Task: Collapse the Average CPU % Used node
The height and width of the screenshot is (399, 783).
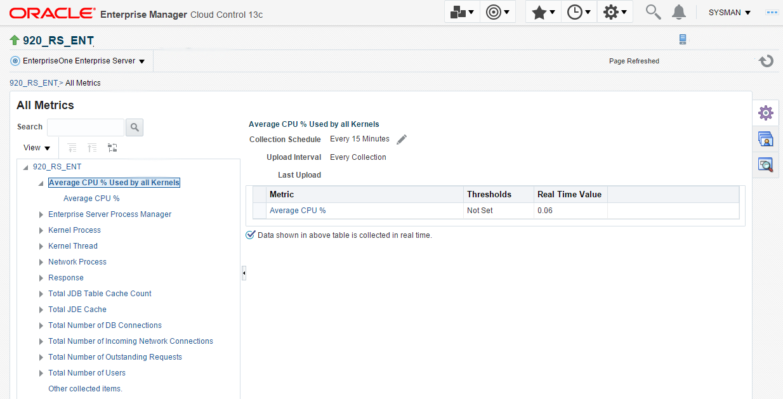Action: pos(41,183)
